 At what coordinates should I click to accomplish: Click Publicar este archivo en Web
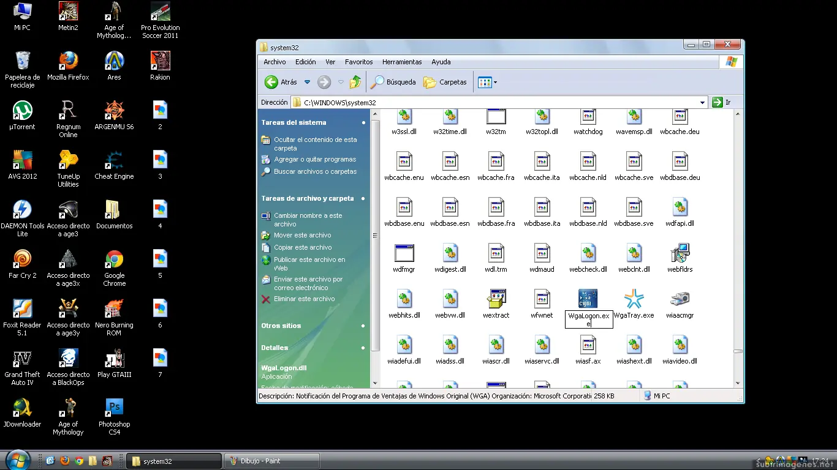click(309, 264)
